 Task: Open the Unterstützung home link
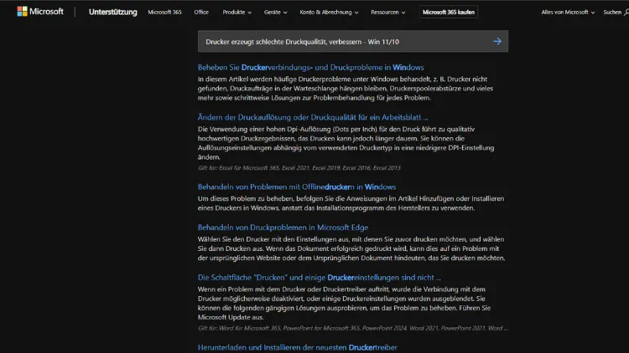point(112,12)
